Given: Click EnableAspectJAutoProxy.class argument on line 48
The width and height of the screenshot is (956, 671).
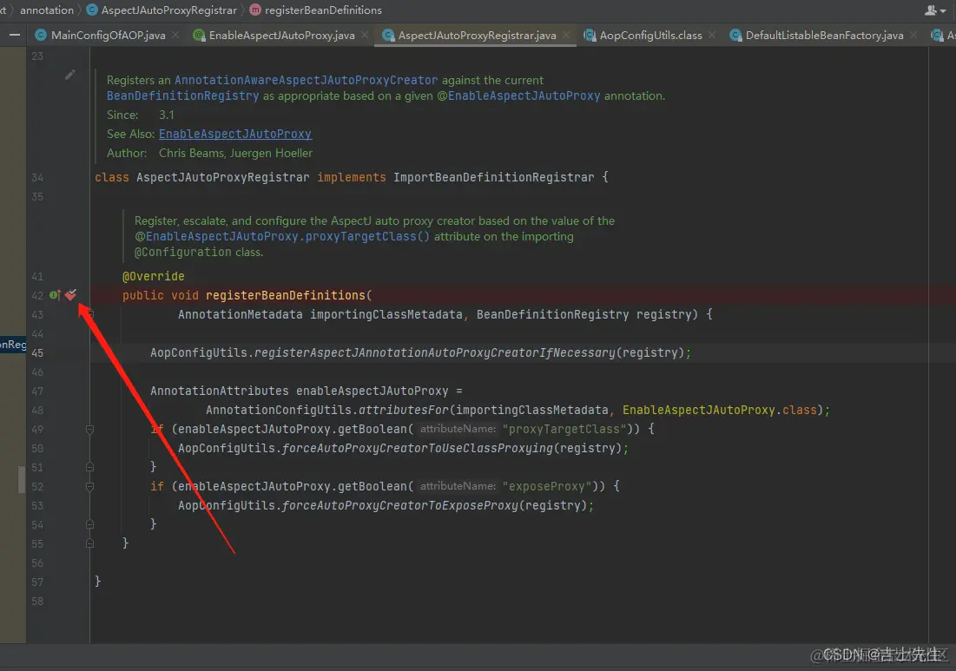Looking at the screenshot, I should 720,411.
